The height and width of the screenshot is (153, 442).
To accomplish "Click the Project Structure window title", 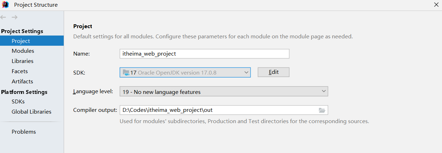I will point(36,5).
